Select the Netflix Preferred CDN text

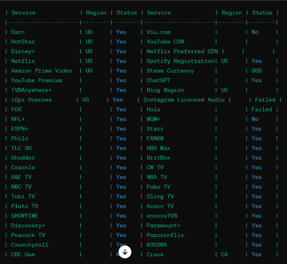pos(182,52)
